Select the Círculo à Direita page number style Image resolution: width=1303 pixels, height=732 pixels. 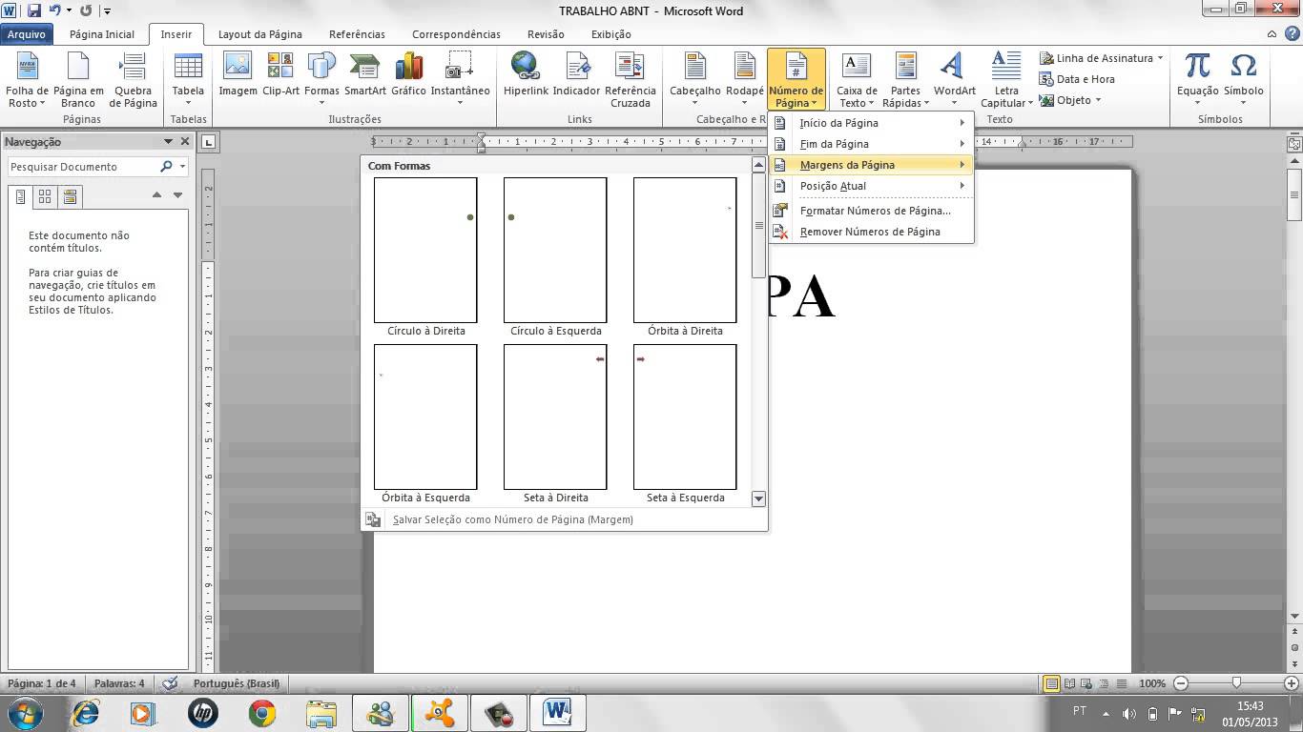click(x=424, y=250)
